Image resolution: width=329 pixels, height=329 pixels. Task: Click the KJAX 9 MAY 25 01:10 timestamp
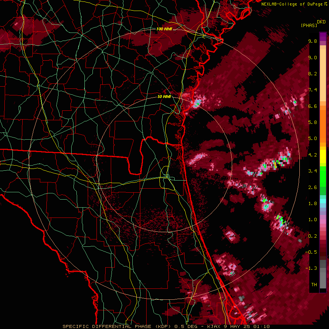238,326
